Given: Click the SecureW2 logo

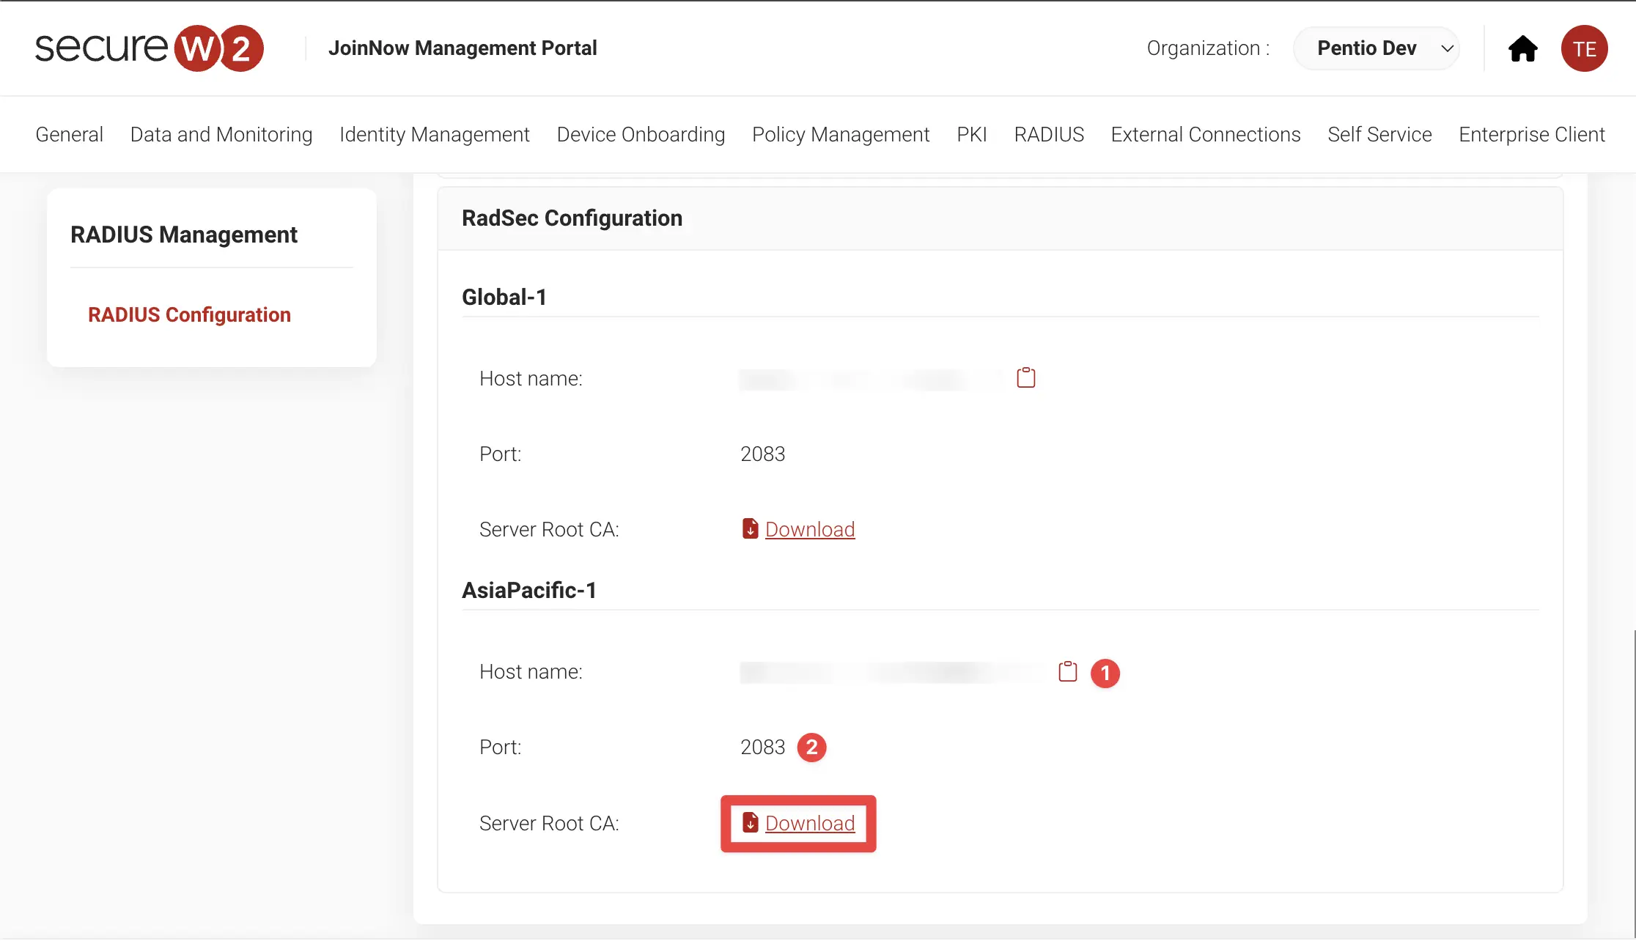Looking at the screenshot, I should pos(149,48).
